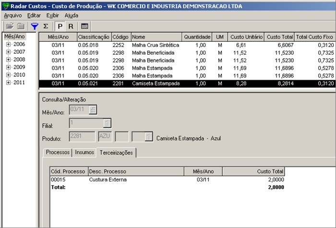
Task: Expand the 2011 tree node
Action: [x=8, y=83]
